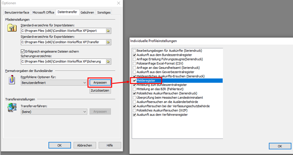The width and height of the screenshot is (293, 155).
Task: Click the Formatvorgaben document icon
Action: [x=12, y=80]
